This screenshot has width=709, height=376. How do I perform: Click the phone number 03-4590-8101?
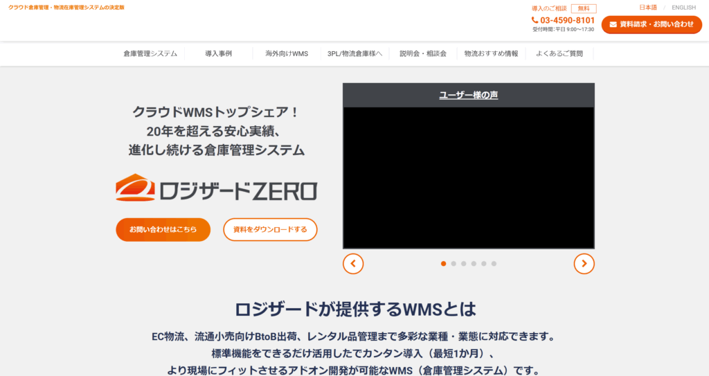tap(568, 20)
